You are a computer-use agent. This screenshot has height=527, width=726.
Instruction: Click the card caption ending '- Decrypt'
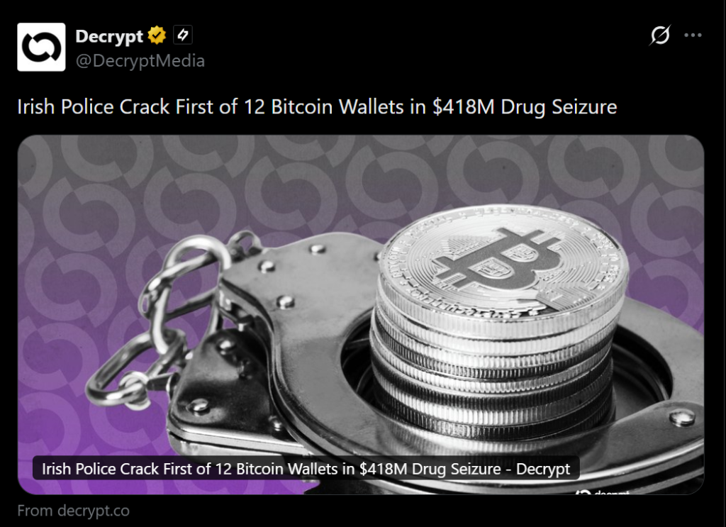[x=306, y=469]
